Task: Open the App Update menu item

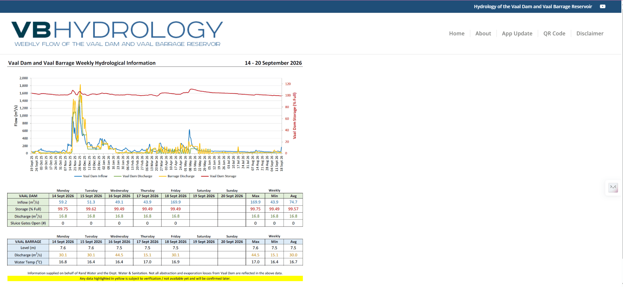Action: pos(517,33)
